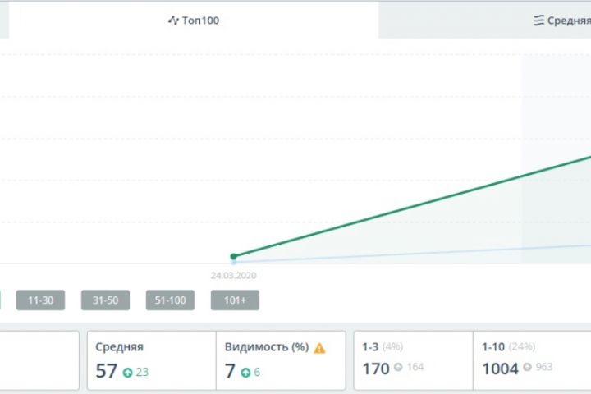This screenshot has height=394, width=591.
Task: Click the orange warning triangle near Видимость
Action: click(x=319, y=347)
